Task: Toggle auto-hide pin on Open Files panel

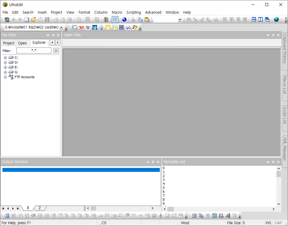Action: [x=273, y=35]
